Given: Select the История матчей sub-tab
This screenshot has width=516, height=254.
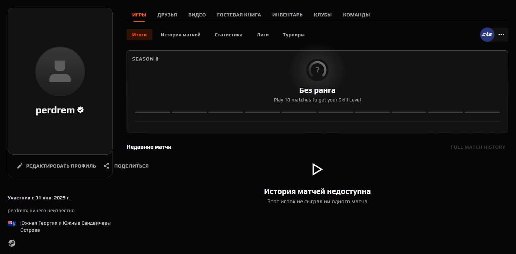Looking at the screenshot, I should pos(181,35).
